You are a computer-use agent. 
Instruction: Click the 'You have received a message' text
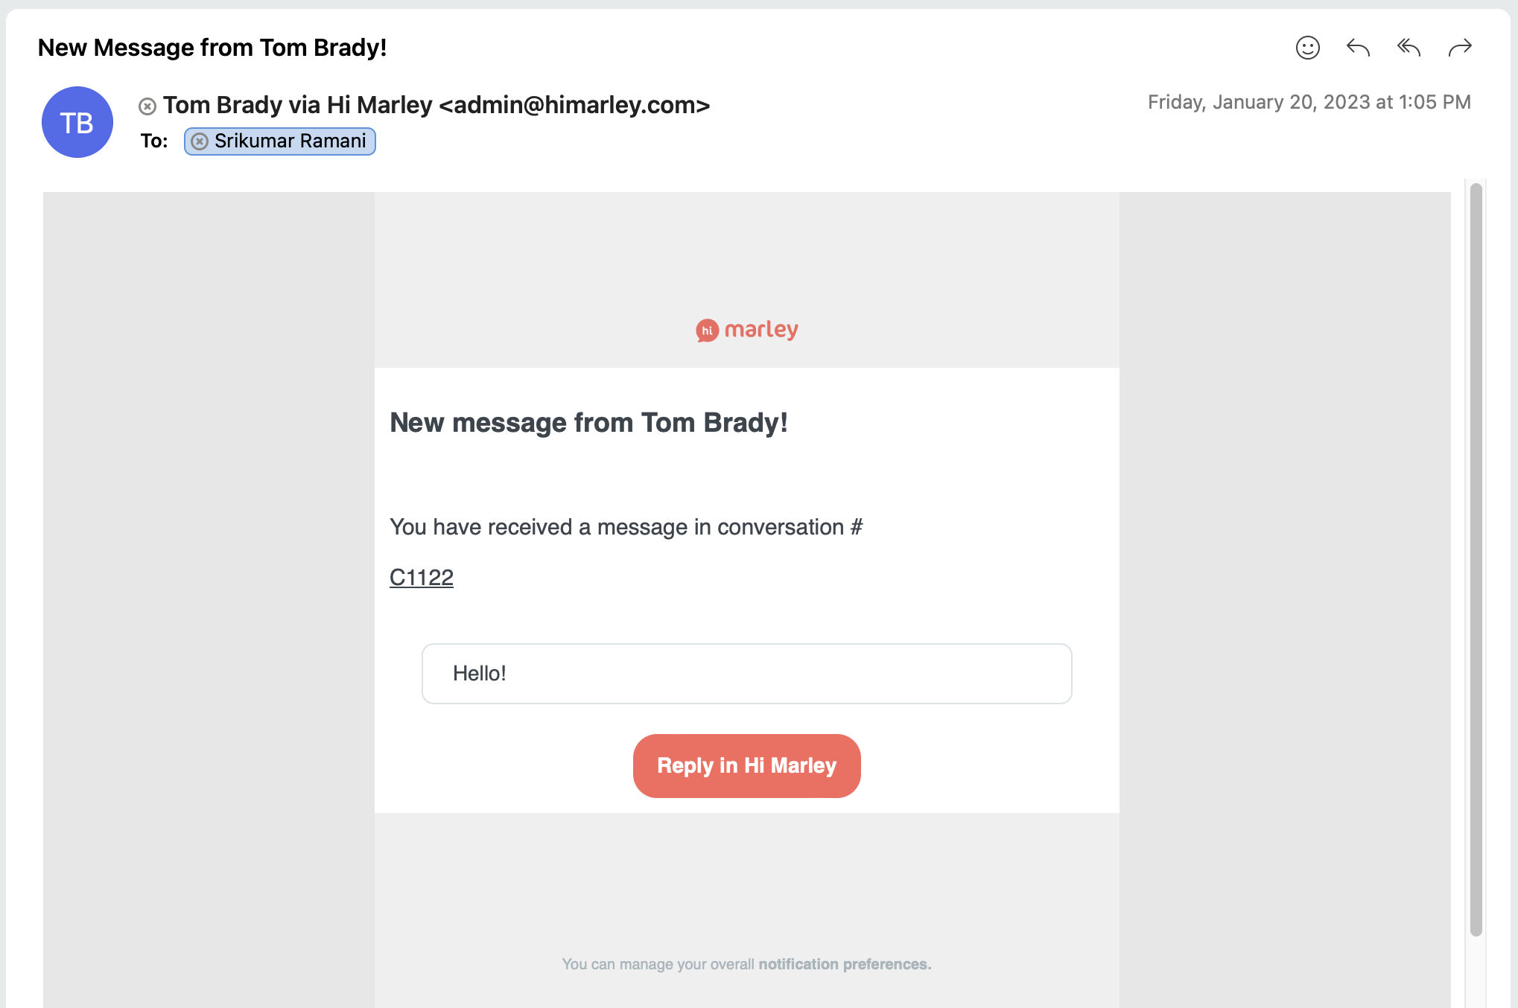[626, 527]
